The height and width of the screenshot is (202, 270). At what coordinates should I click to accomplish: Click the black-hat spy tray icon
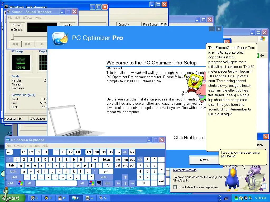[x=246, y=198]
